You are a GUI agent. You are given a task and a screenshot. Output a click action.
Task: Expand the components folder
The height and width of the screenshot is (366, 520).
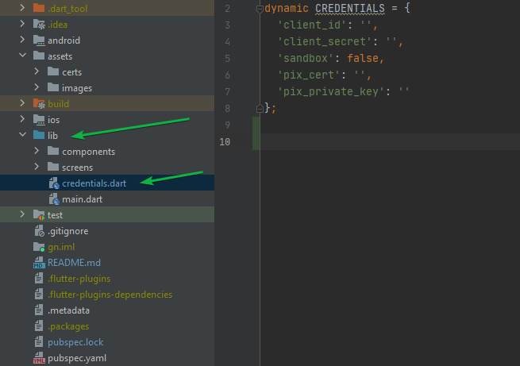click(x=37, y=151)
